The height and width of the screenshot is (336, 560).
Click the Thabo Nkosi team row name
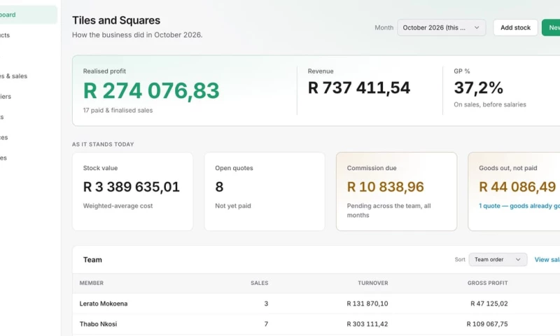click(98, 324)
